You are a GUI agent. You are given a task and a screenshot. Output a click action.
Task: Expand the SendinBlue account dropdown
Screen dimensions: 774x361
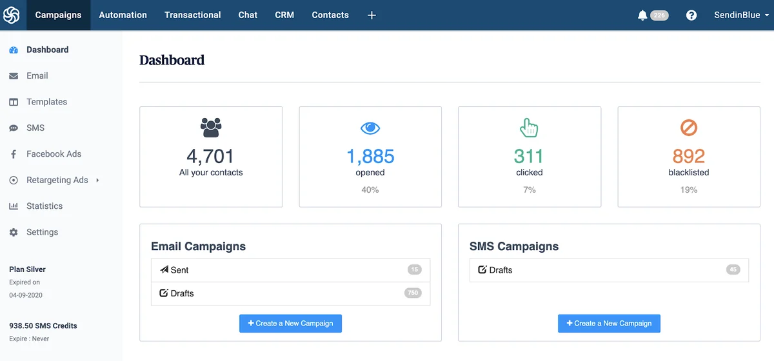point(741,15)
